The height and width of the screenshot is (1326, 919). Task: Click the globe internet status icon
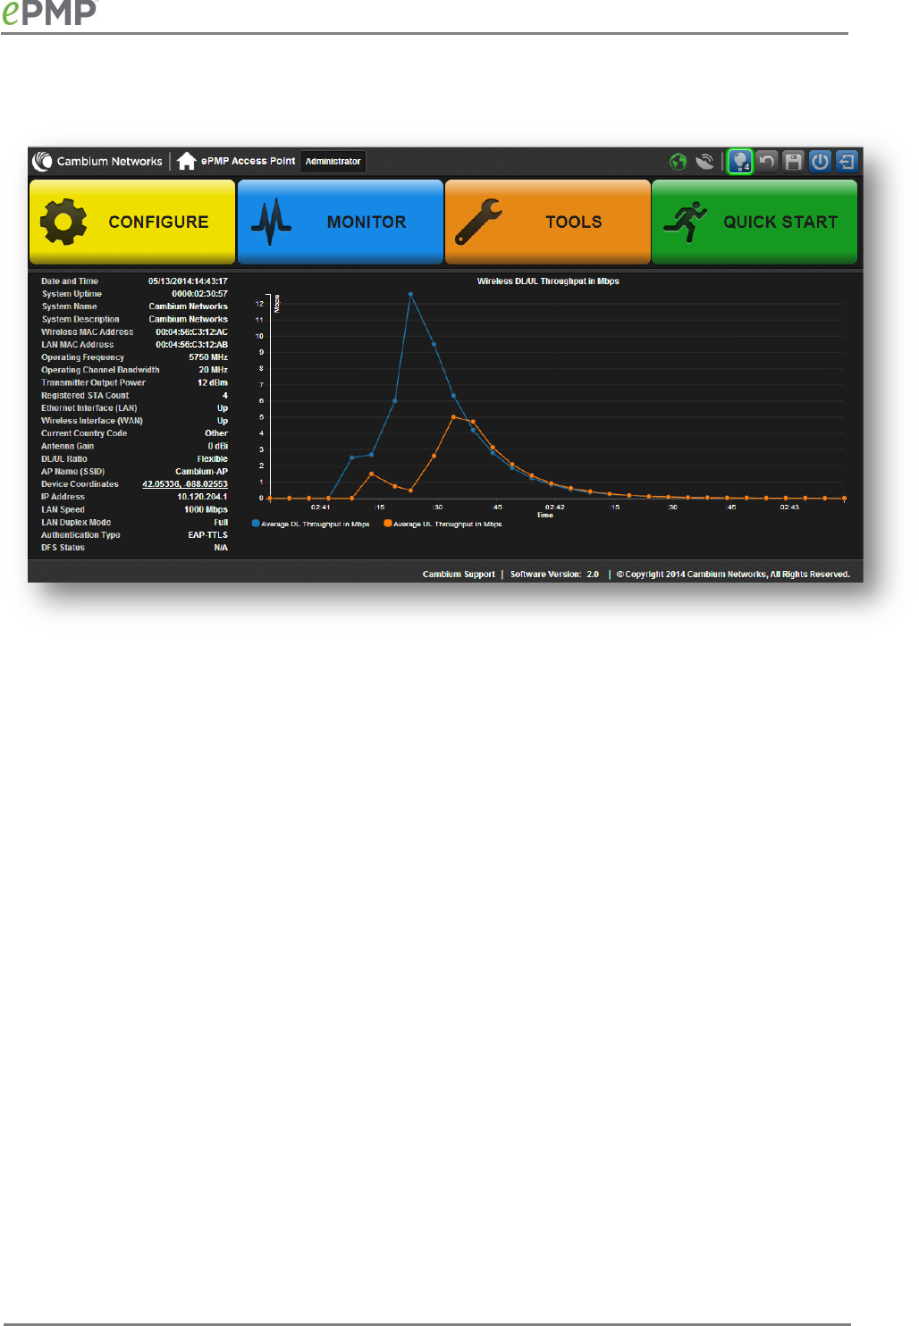click(679, 161)
